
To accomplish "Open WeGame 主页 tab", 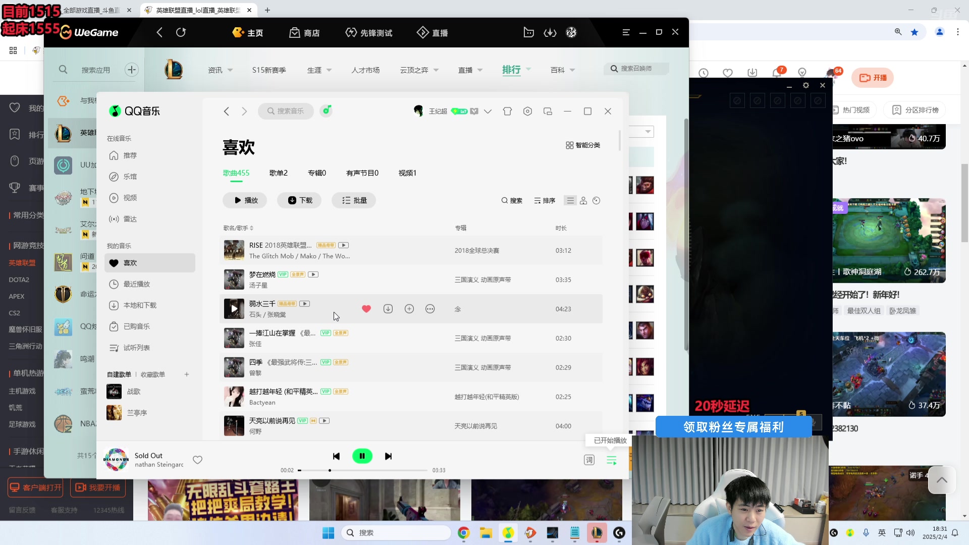I will tap(247, 33).
